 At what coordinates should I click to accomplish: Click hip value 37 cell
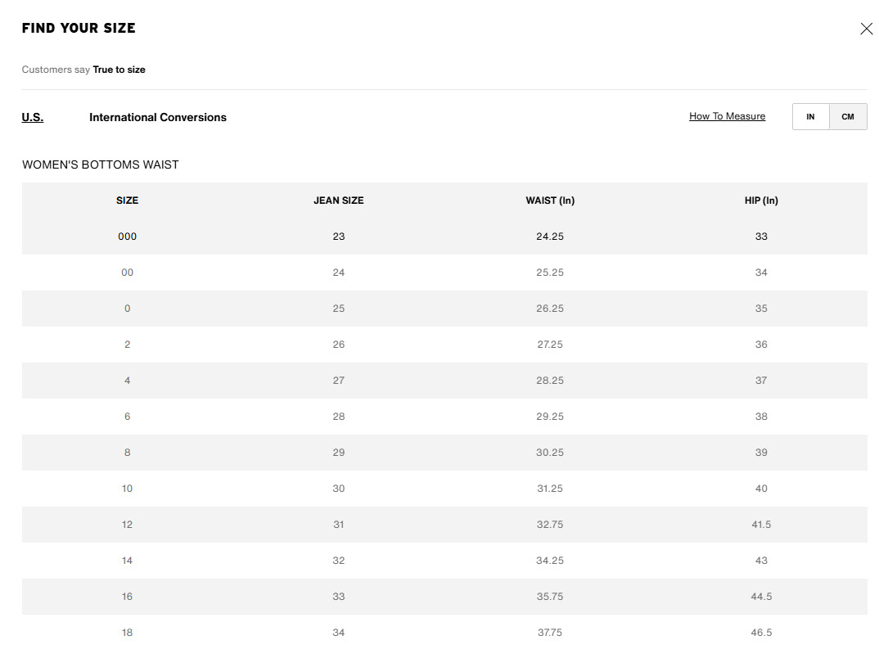tap(761, 381)
